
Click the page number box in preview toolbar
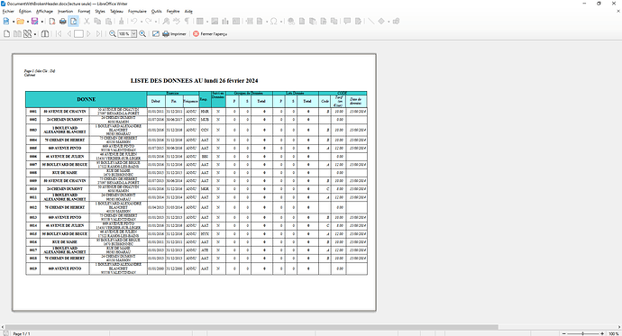tap(78, 34)
